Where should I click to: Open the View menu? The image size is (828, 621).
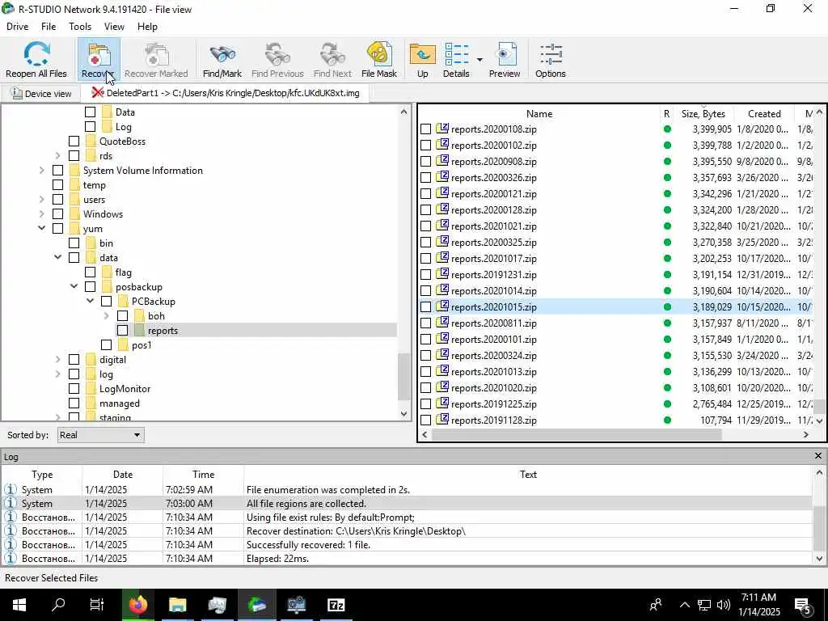(114, 27)
